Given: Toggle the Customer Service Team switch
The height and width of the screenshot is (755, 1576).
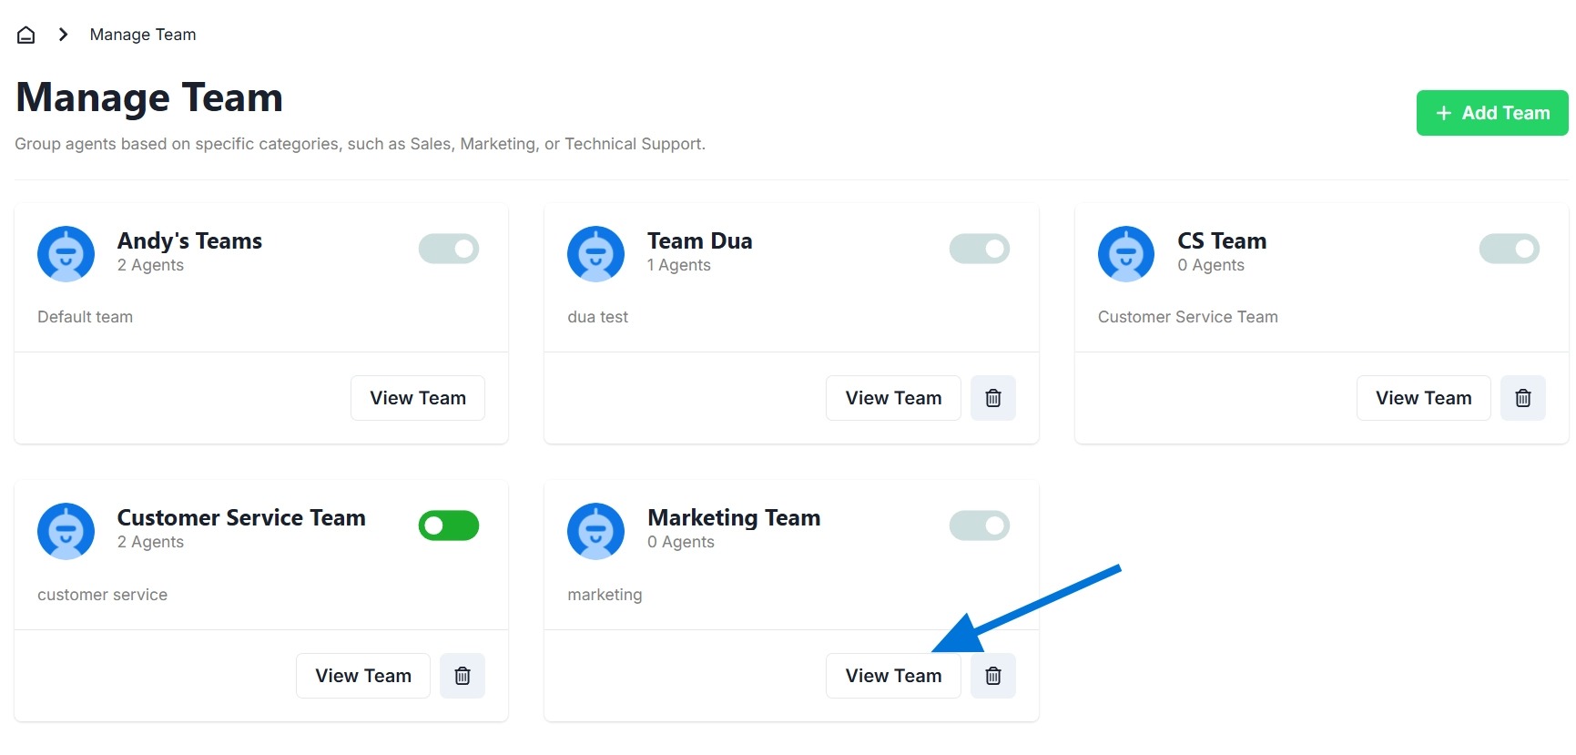Looking at the screenshot, I should [449, 525].
